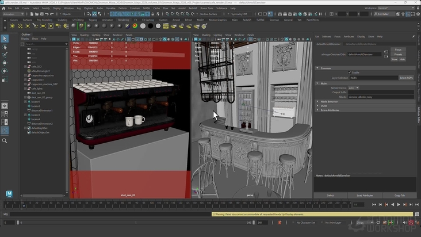The width and height of the screenshot is (421, 237).
Task: Click the Copy Tab button
Action: (x=400, y=196)
